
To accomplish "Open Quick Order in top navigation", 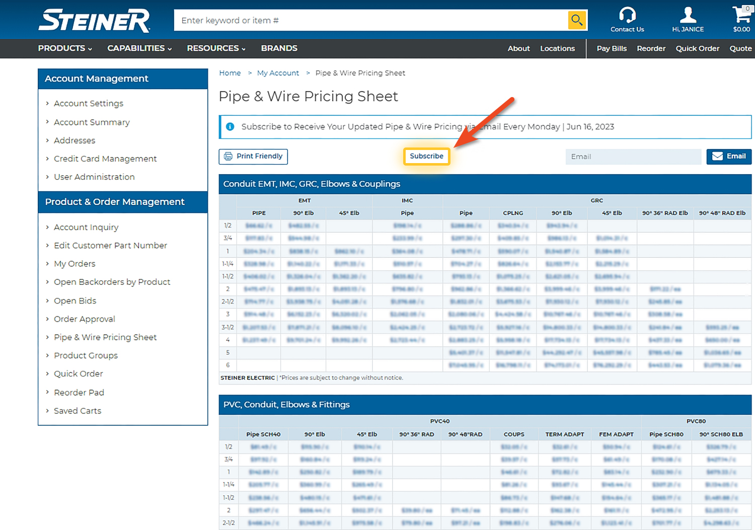I will (x=697, y=48).
